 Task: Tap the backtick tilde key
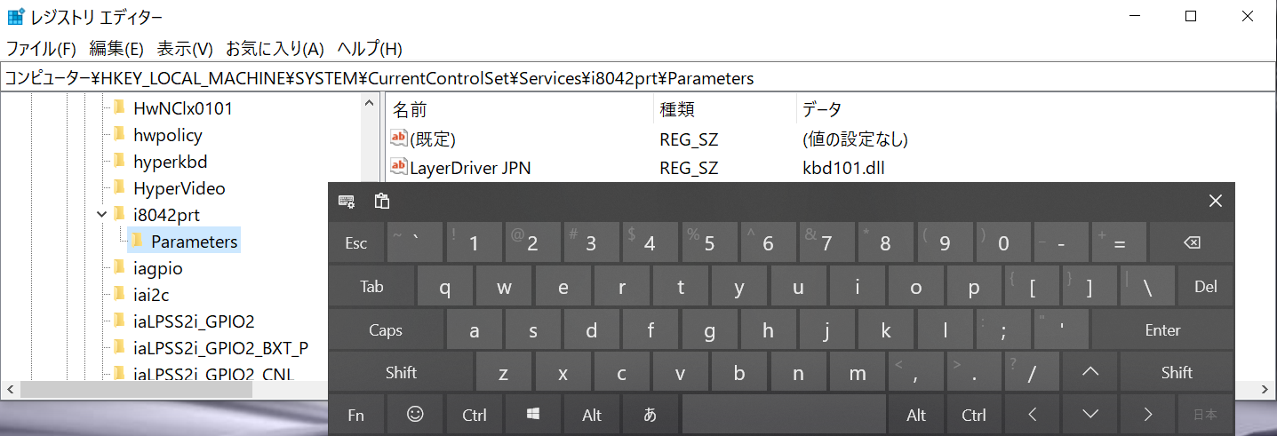pyautogui.click(x=415, y=243)
